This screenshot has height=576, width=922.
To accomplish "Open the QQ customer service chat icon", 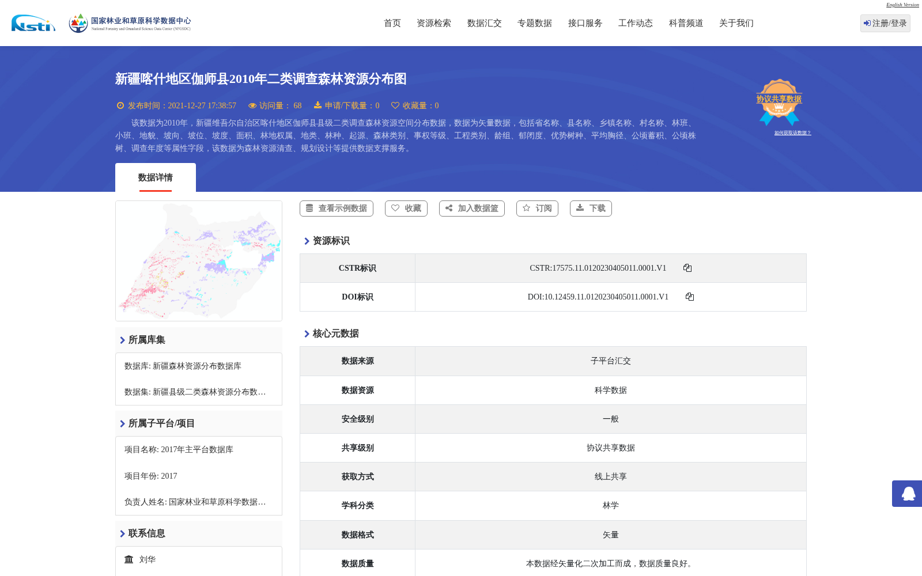I will (x=908, y=494).
